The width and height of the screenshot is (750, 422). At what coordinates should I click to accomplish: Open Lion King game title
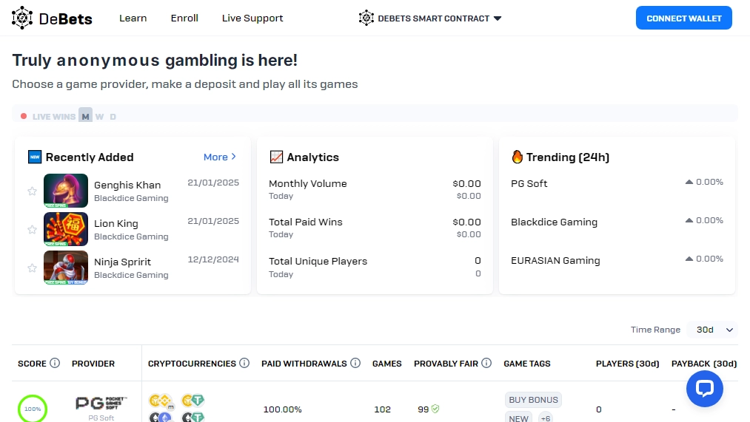click(116, 223)
